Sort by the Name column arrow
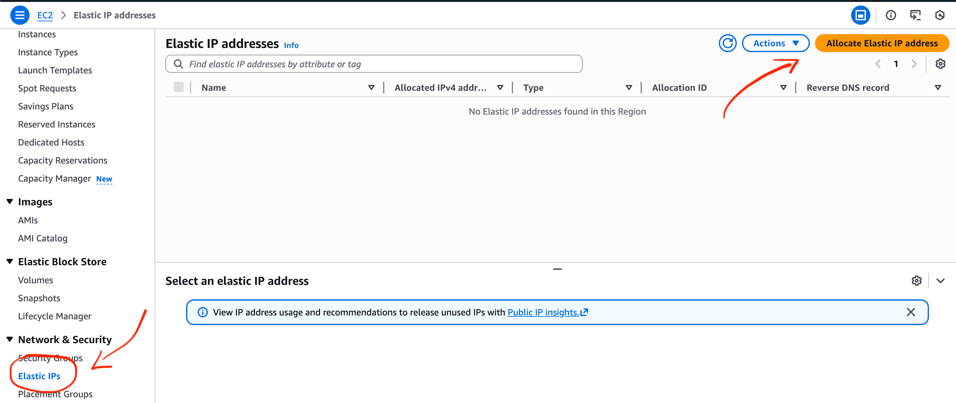Viewport: 956px width, 403px height. [371, 88]
